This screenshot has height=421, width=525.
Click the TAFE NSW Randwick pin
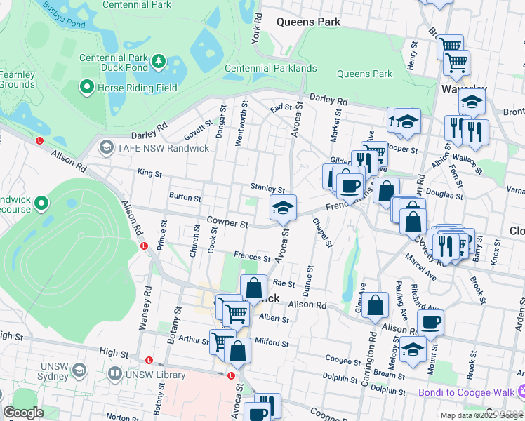(x=107, y=147)
